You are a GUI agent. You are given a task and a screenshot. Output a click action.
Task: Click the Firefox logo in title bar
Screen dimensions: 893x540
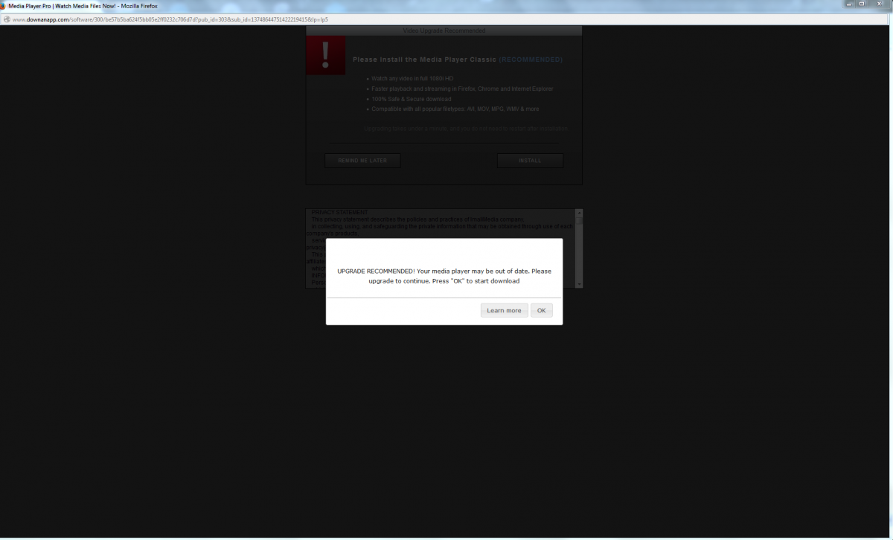click(4, 5)
